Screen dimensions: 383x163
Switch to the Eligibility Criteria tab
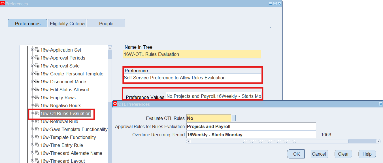click(x=67, y=24)
